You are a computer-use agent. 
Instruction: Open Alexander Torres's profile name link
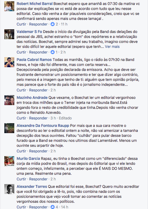(32, 187)
